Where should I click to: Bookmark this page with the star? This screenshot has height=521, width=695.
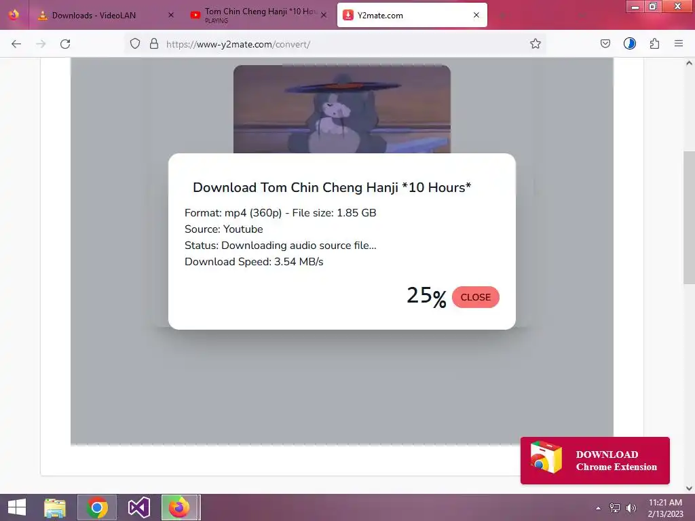536,43
